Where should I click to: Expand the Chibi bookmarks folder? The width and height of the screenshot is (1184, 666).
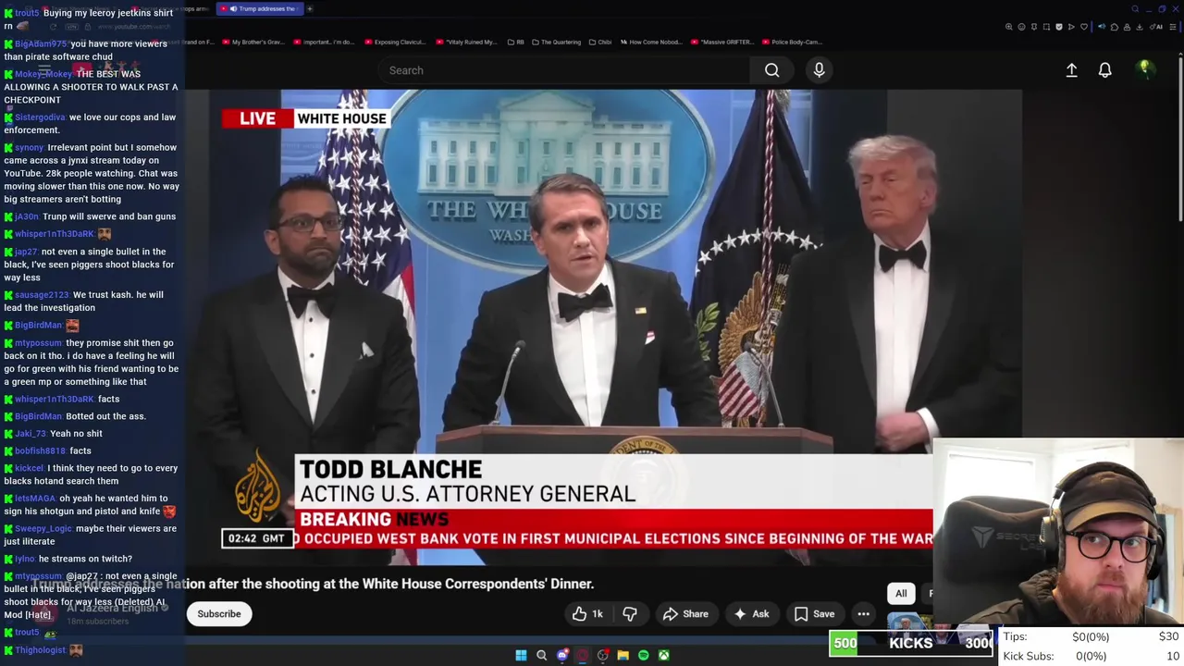pyautogui.click(x=599, y=42)
